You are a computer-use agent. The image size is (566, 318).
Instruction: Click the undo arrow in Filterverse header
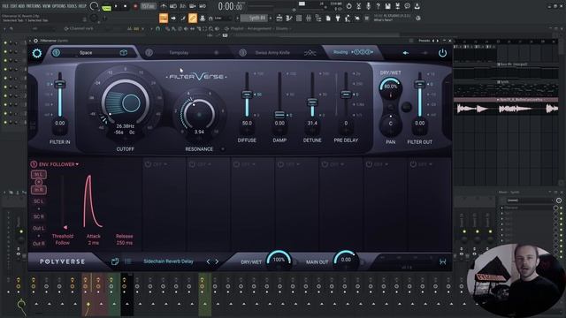pos(406,53)
